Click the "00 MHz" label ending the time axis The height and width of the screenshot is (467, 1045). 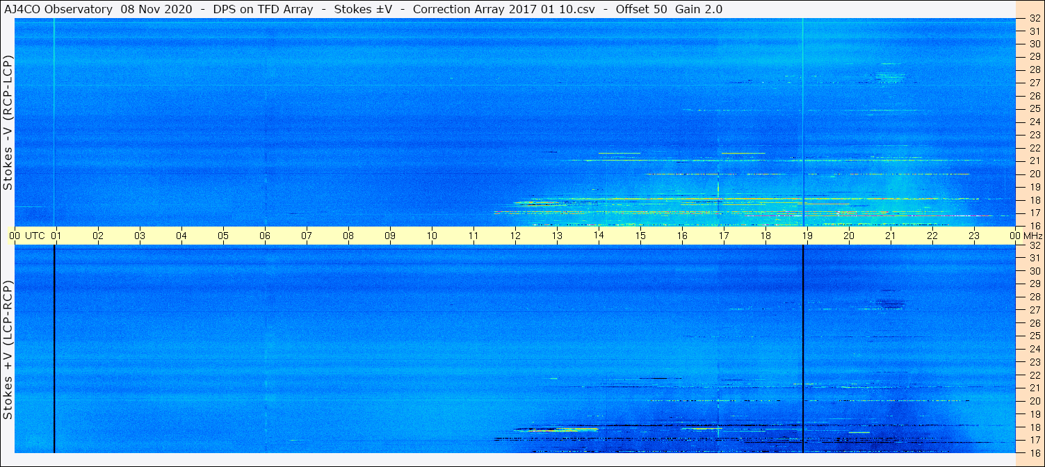coord(1026,236)
